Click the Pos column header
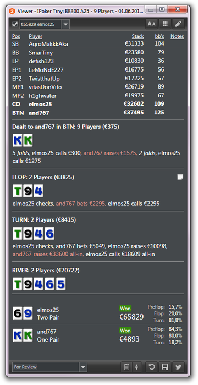198x385 pixels. [16, 36]
